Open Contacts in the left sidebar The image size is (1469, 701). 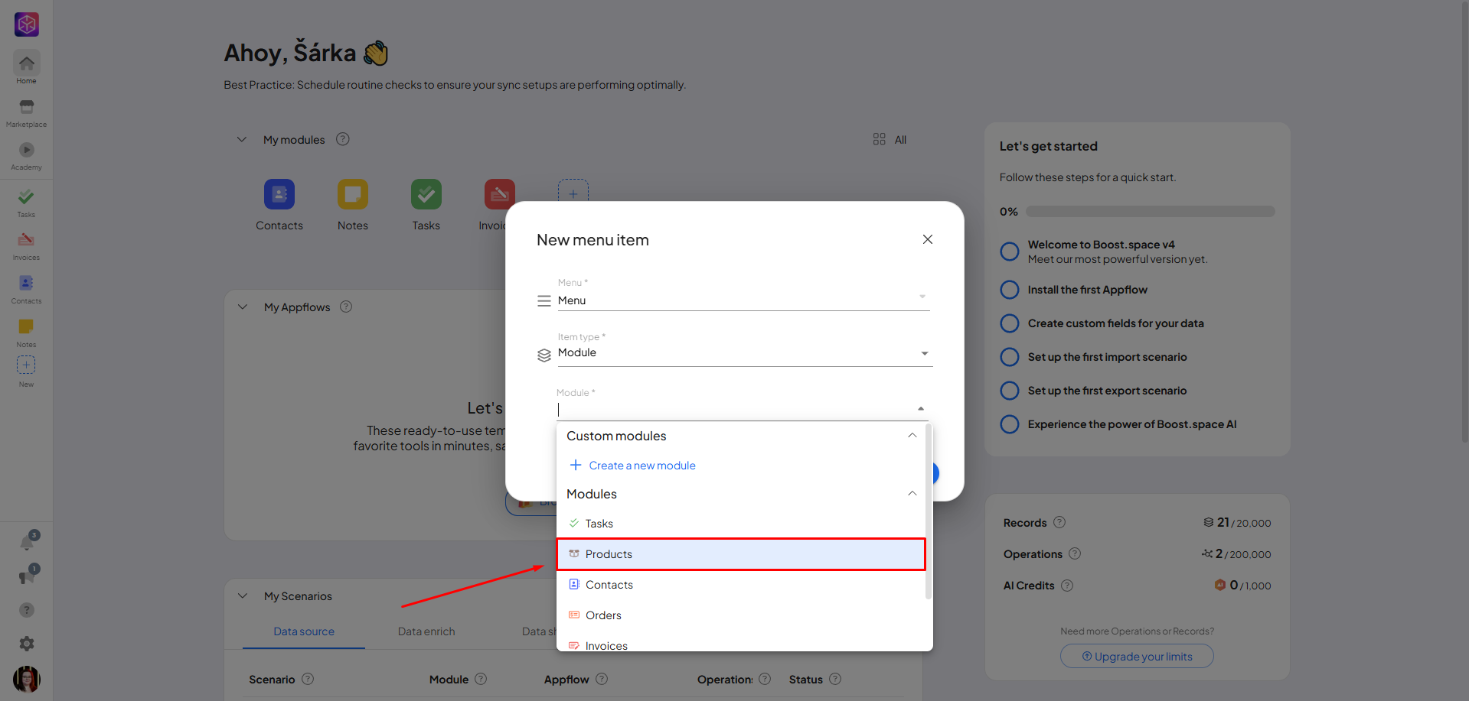(x=26, y=290)
